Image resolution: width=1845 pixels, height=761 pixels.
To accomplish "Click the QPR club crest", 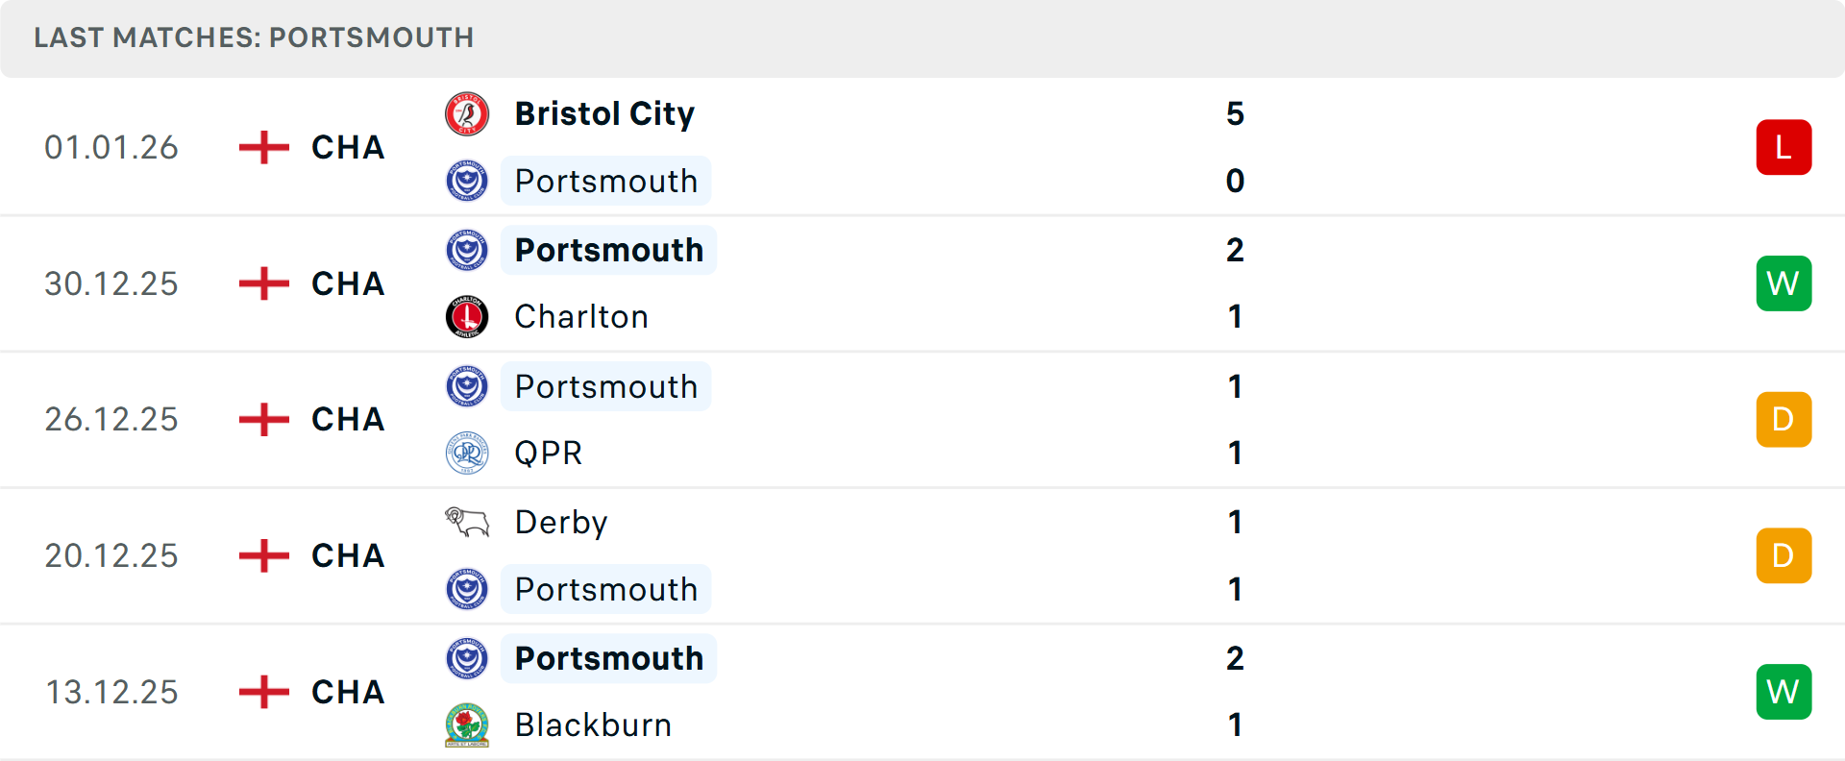I will coord(467,453).
